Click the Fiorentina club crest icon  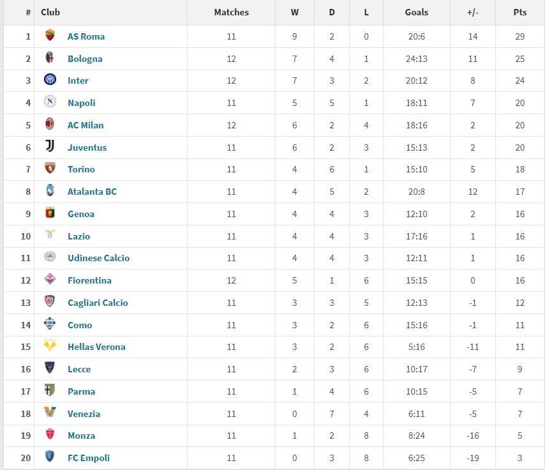tap(50, 280)
